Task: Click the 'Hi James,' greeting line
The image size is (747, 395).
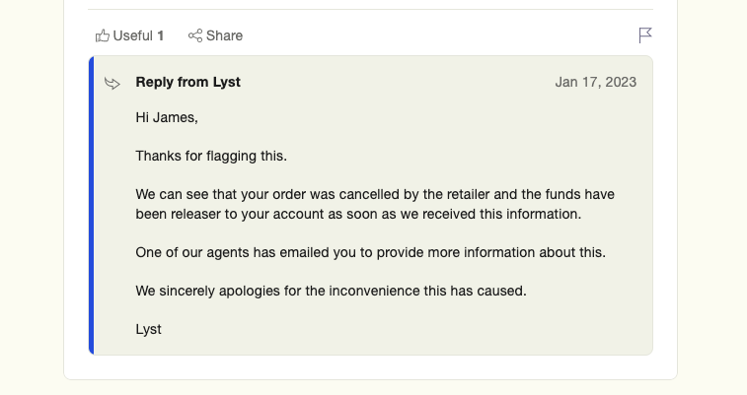Action: (167, 117)
